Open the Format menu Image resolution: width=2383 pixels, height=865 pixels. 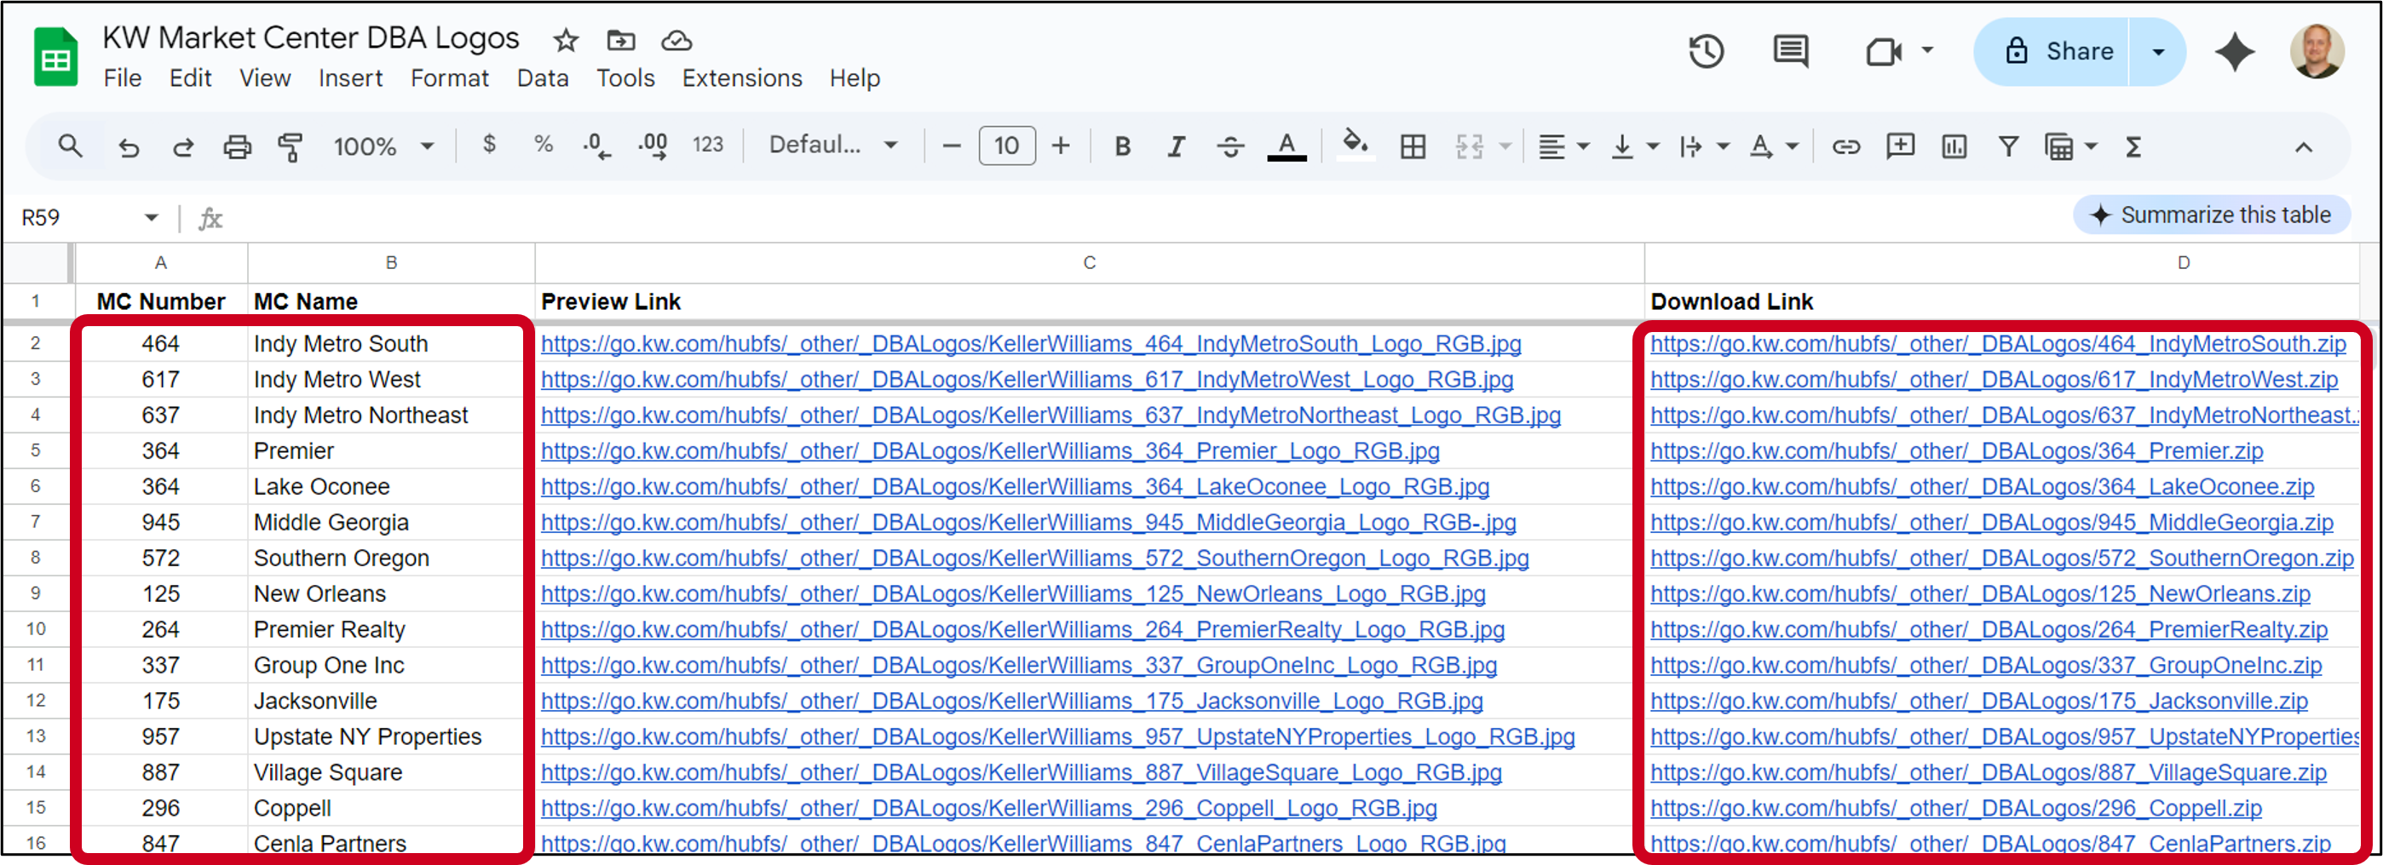(x=450, y=78)
